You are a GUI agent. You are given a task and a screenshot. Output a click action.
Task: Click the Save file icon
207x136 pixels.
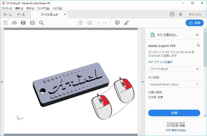(5, 23)
